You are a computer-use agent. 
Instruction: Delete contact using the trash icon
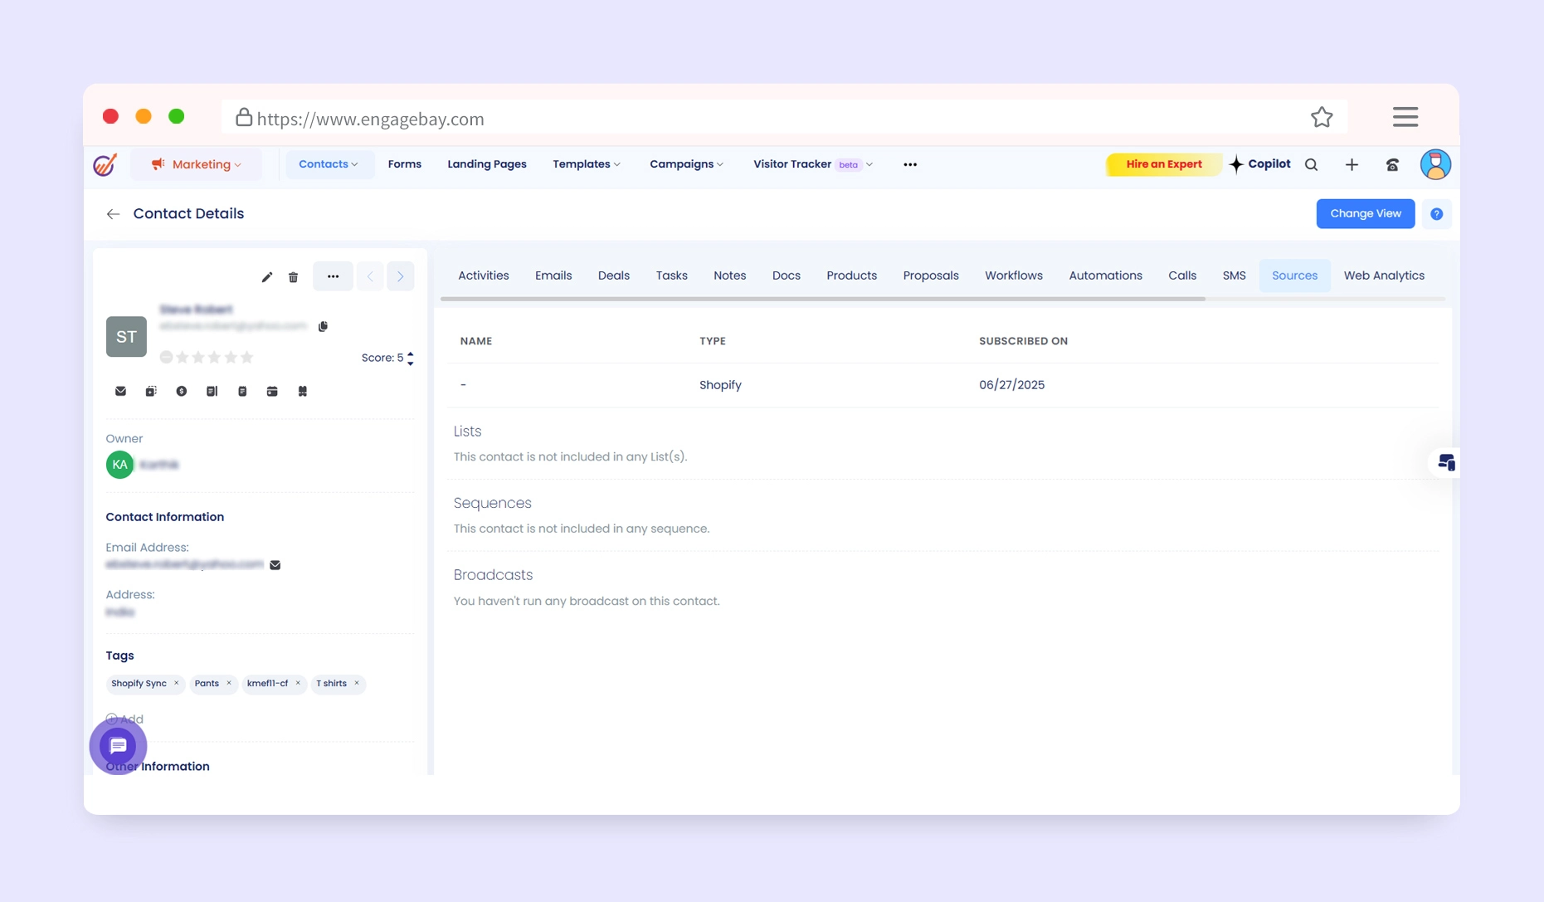click(x=293, y=277)
